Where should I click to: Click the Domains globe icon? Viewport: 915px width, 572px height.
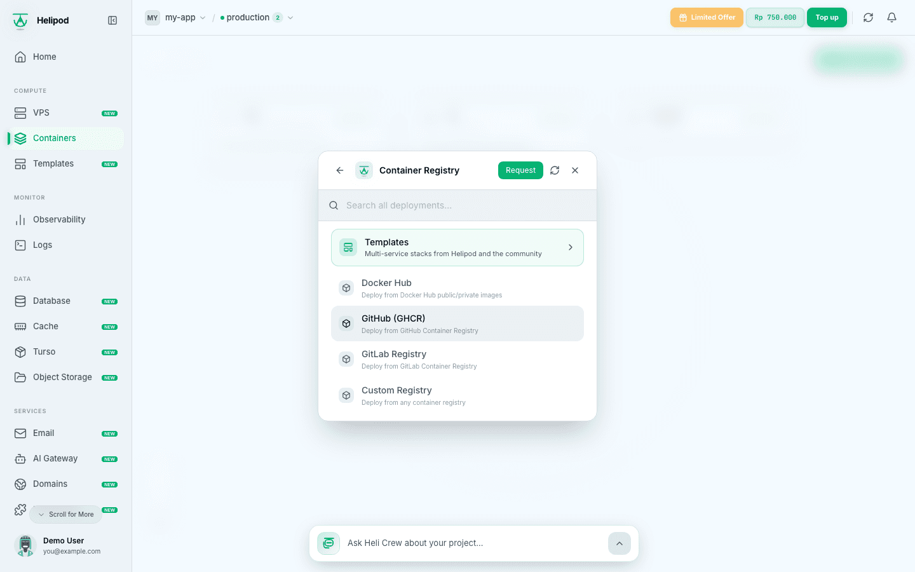coord(20,484)
